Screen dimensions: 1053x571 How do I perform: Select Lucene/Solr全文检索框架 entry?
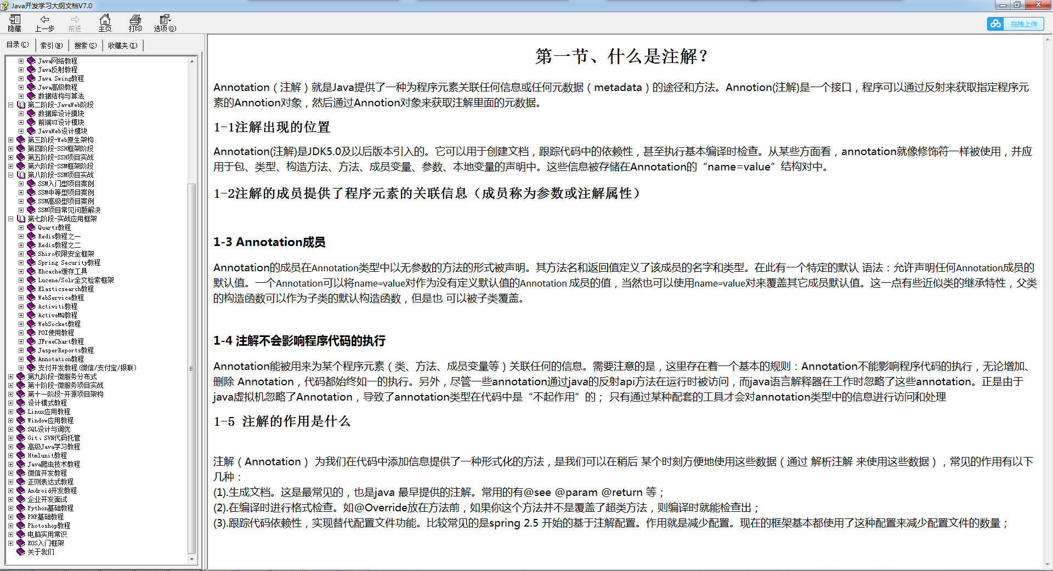[x=76, y=280]
